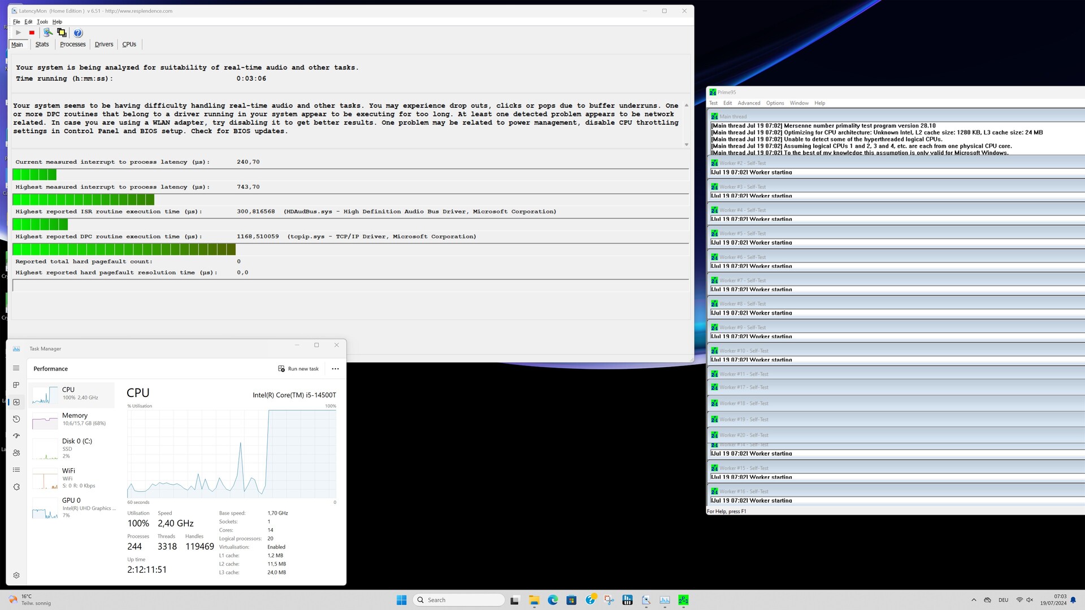The image size is (1085, 610).
Task: Open Task Manager Services sidebar icon
Action: coord(16,487)
